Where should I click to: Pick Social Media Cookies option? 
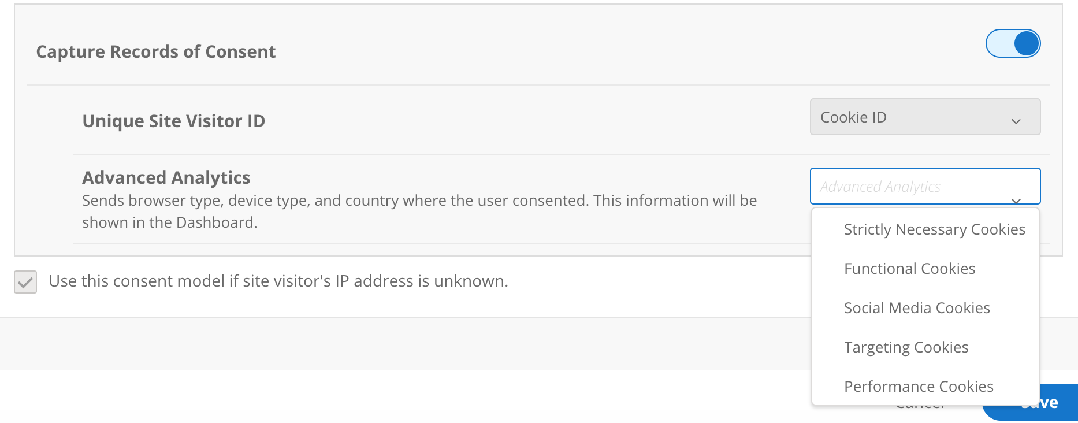coord(917,307)
